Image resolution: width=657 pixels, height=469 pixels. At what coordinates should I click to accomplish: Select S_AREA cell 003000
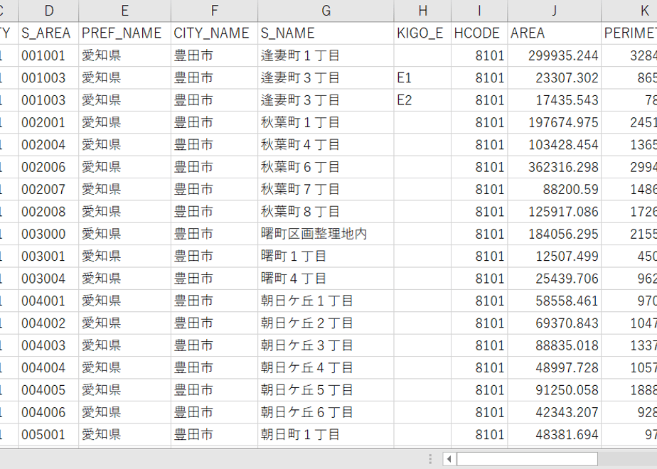[48, 234]
